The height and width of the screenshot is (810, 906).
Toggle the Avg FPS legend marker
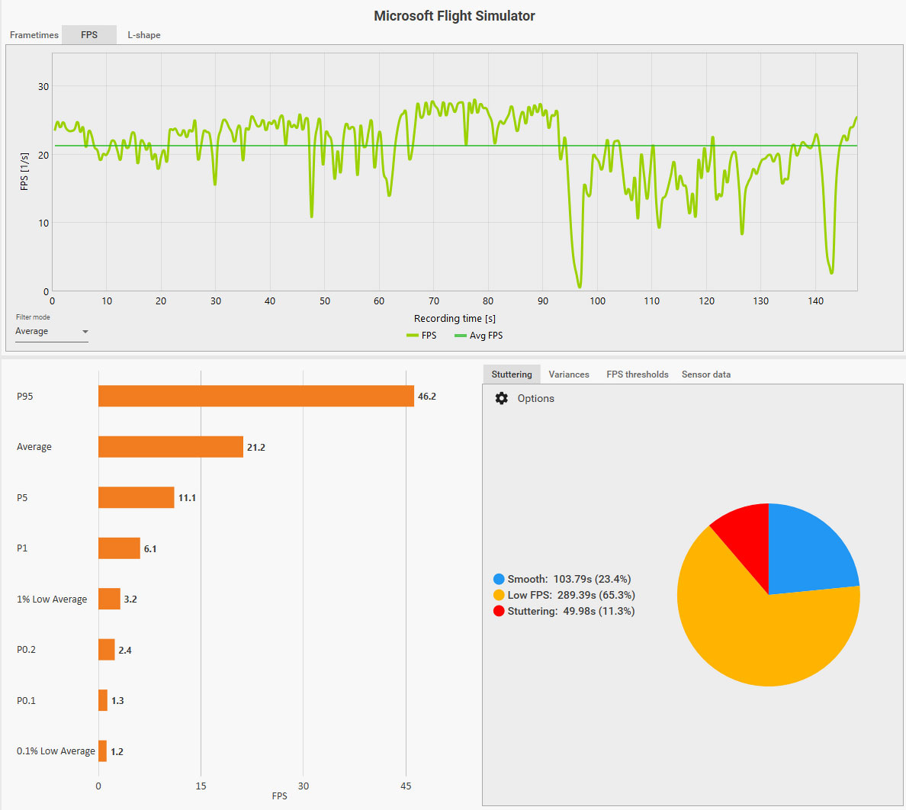461,335
